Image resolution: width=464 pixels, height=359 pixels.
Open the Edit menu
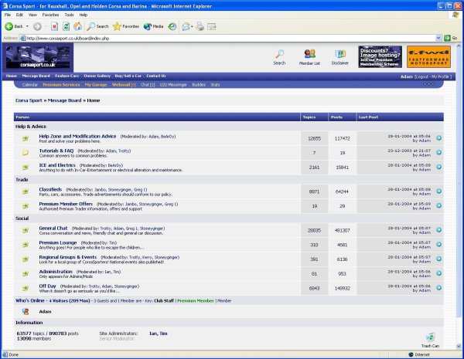point(19,15)
